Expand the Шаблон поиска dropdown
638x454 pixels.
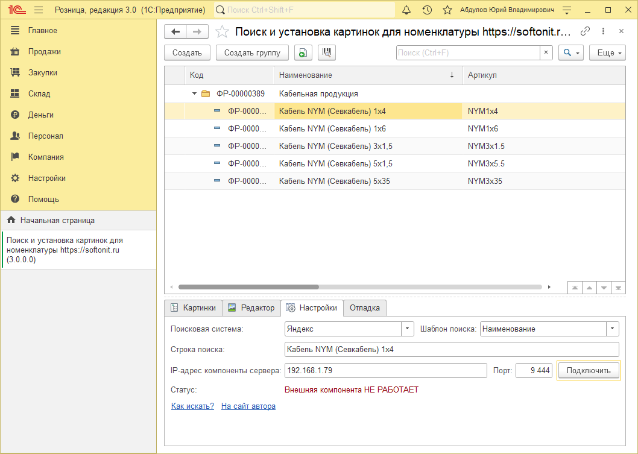click(x=613, y=329)
